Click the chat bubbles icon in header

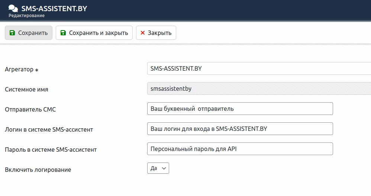13,8
